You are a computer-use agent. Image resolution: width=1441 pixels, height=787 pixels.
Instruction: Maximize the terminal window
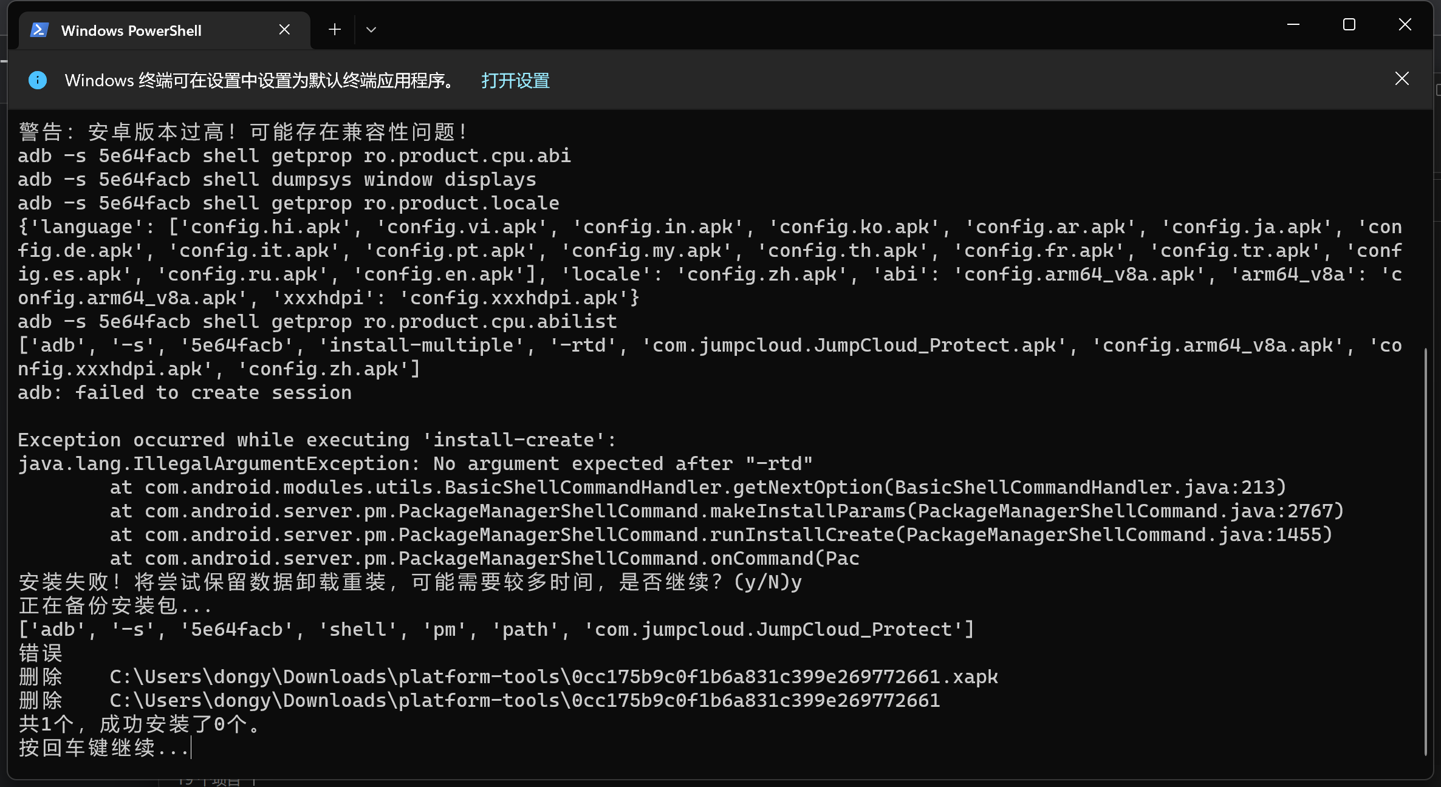(1349, 25)
